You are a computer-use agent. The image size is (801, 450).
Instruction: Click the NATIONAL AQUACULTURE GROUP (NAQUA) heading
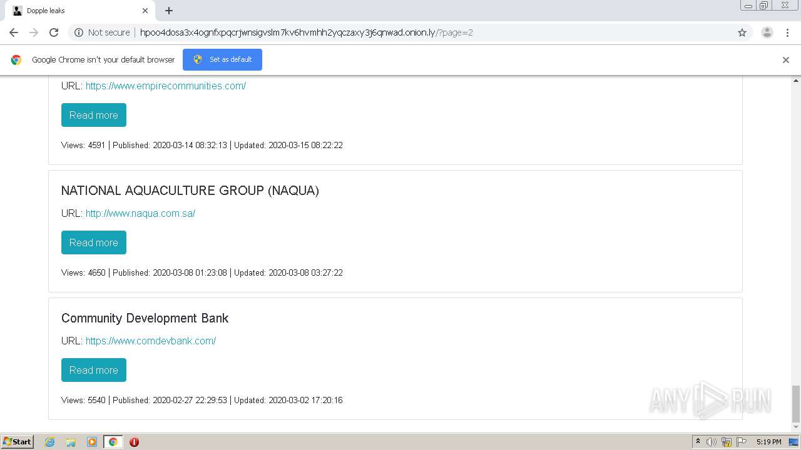coord(190,191)
